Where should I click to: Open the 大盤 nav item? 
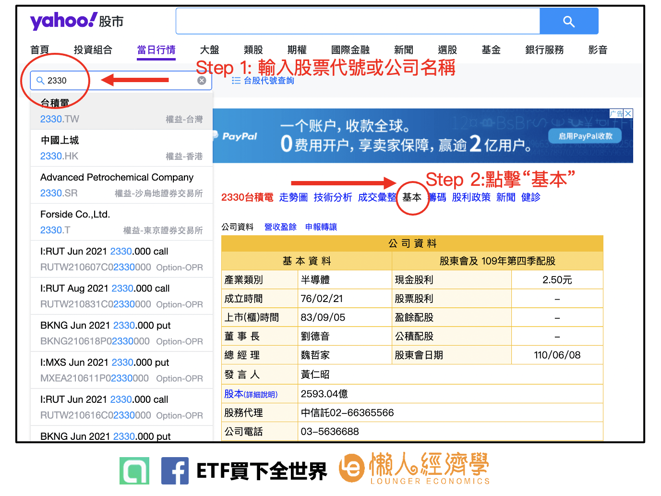pyautogui.click(x=209, y=50)
